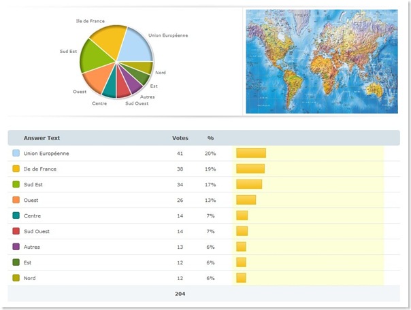Click the Nord percentage bar

tap(241, 278)
